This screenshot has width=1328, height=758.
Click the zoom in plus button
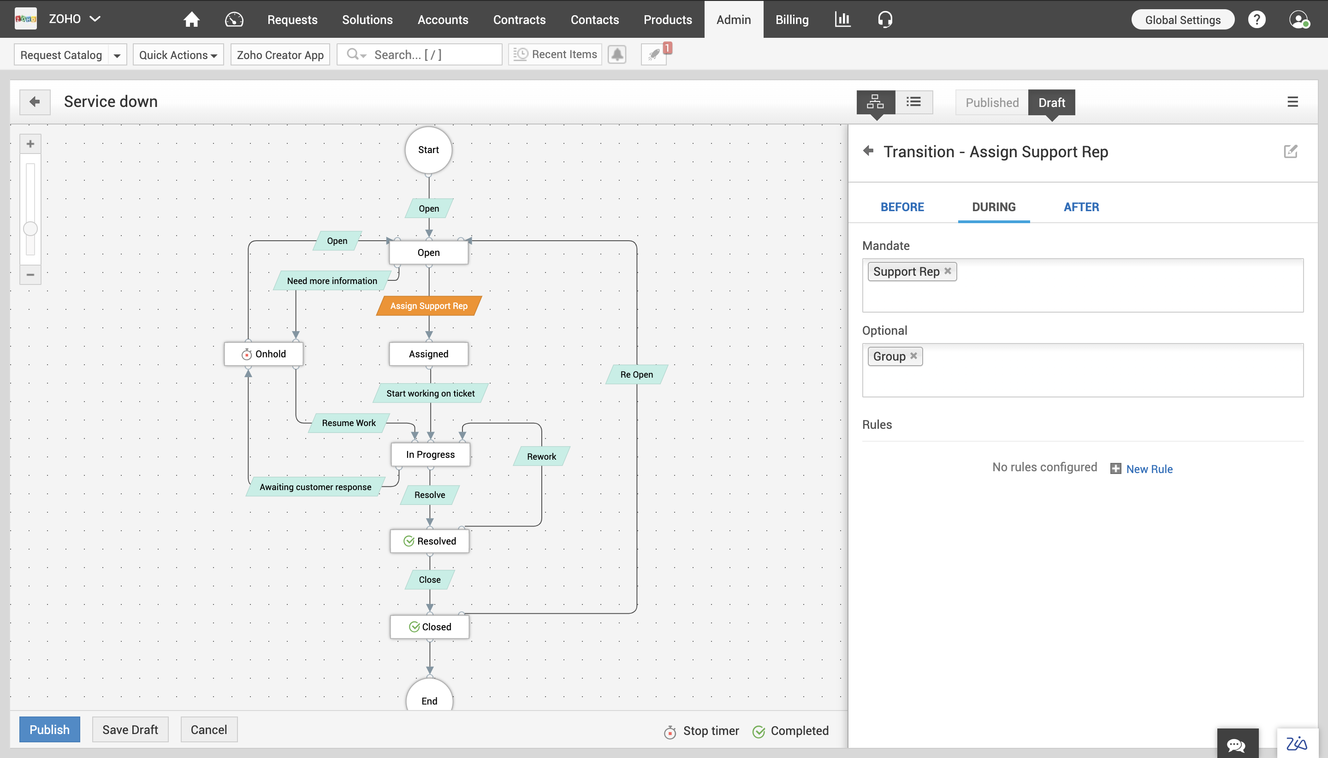click(31, 144)
